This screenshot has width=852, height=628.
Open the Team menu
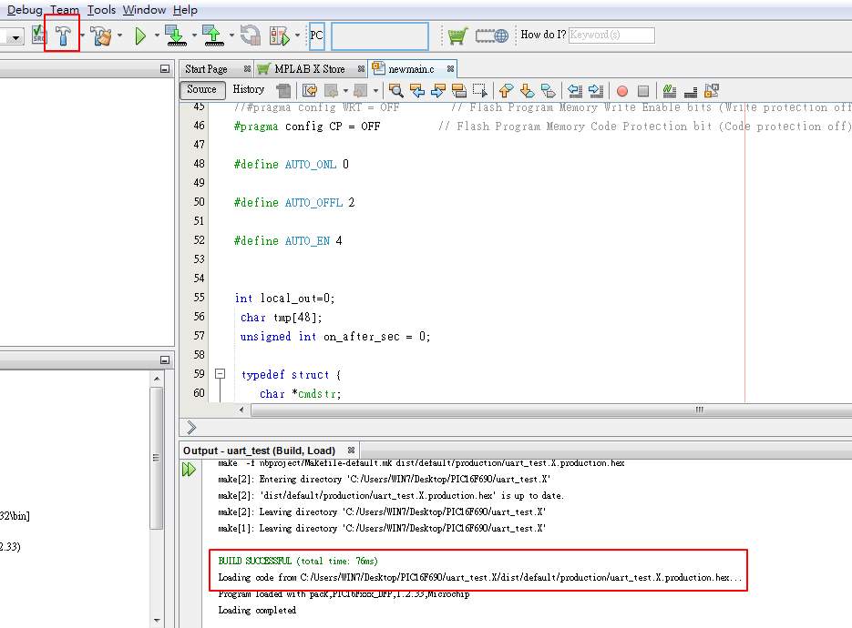point(65,10)
